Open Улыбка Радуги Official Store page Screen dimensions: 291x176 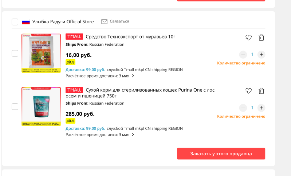(x=63, y=22)
